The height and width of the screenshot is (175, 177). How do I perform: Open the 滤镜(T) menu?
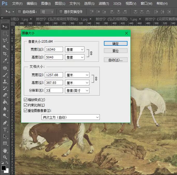104,4
